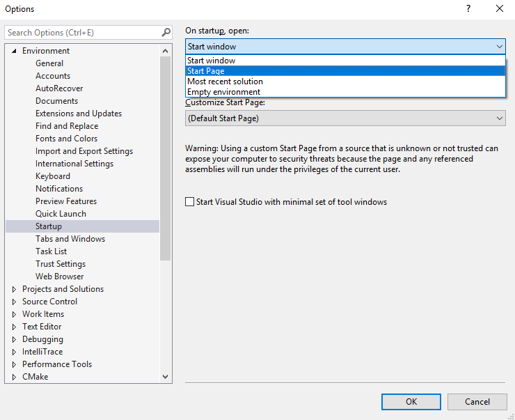This screenshot has height=420, width=515.
Task: Go to Tabs and Windows settings
Action: [70, 239]
